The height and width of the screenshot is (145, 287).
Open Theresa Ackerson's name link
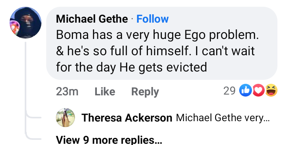[x=127, y=118]
